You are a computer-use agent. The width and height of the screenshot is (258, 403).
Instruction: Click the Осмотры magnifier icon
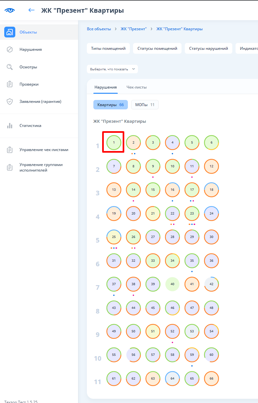pos(10,67)
